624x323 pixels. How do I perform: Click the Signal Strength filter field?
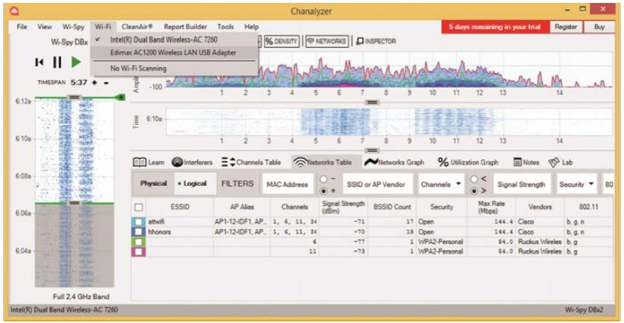tap(522, 184)
